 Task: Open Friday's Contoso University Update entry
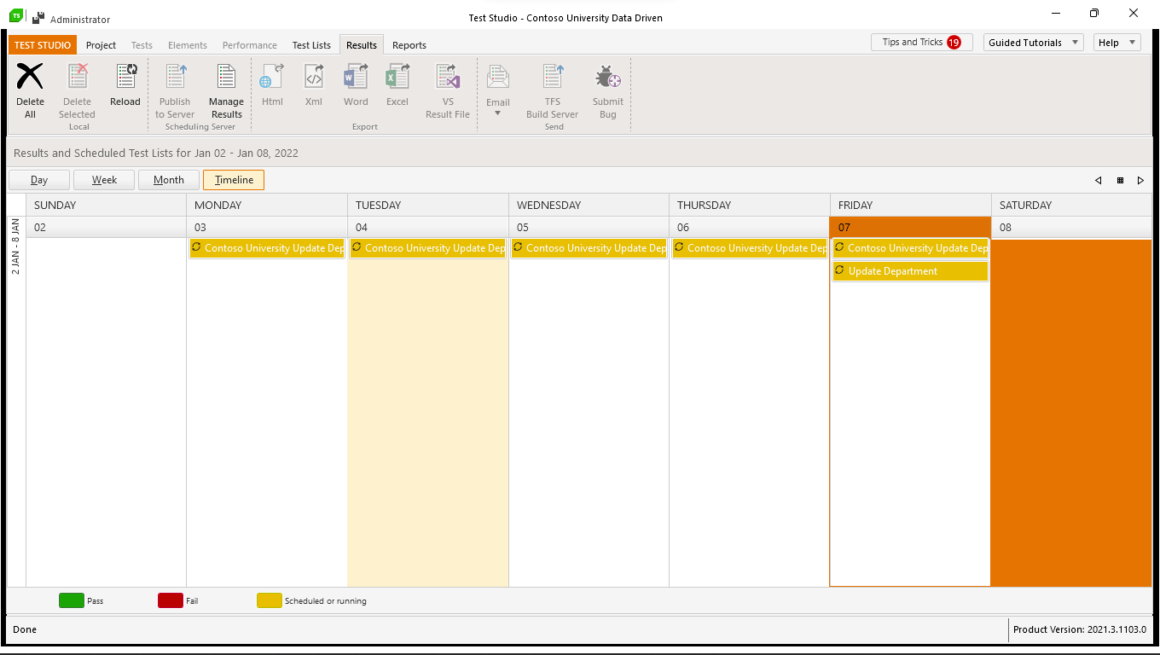(911, 248)
